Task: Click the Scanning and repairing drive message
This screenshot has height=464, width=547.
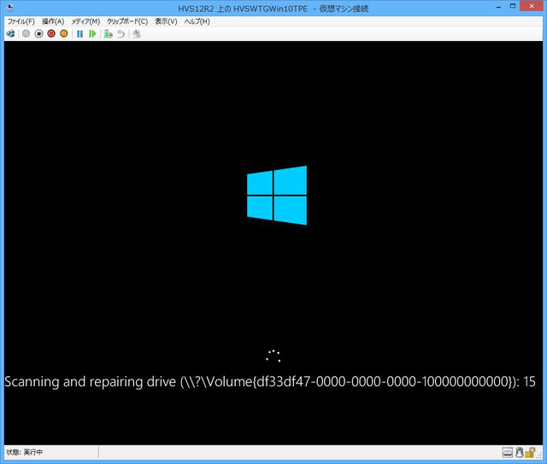Action: tap(270, 382)
